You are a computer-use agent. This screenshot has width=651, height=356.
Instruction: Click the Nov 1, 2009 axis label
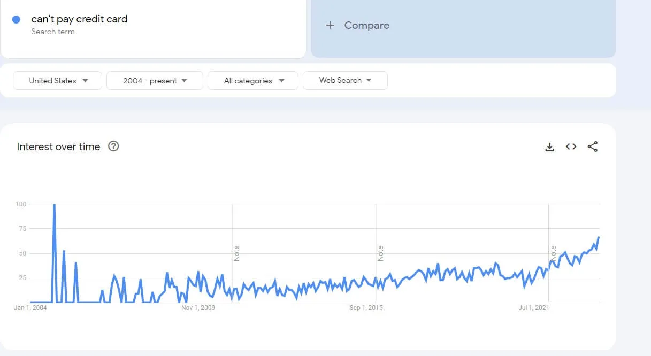click(198, 308)
